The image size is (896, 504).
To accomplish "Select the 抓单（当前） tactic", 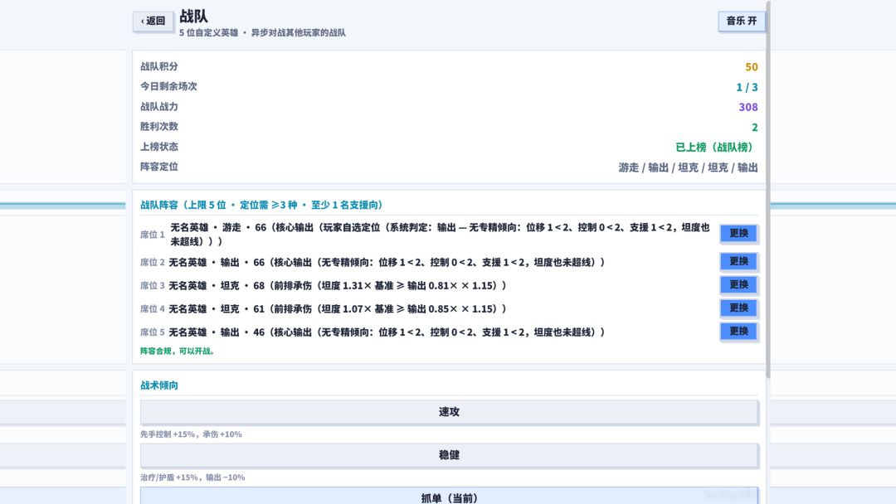I will click(x=449, y=496).
